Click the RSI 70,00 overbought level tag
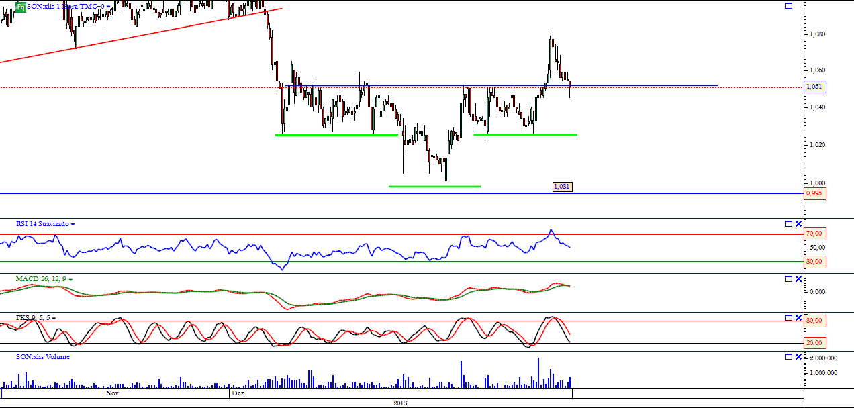Screen dimensions: 854x408 tap(815, 234)
